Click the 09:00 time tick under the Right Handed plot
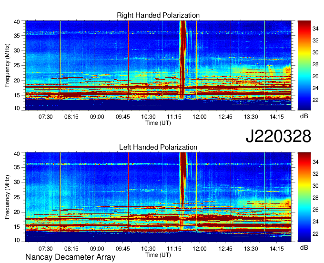 tap(97, 117)
